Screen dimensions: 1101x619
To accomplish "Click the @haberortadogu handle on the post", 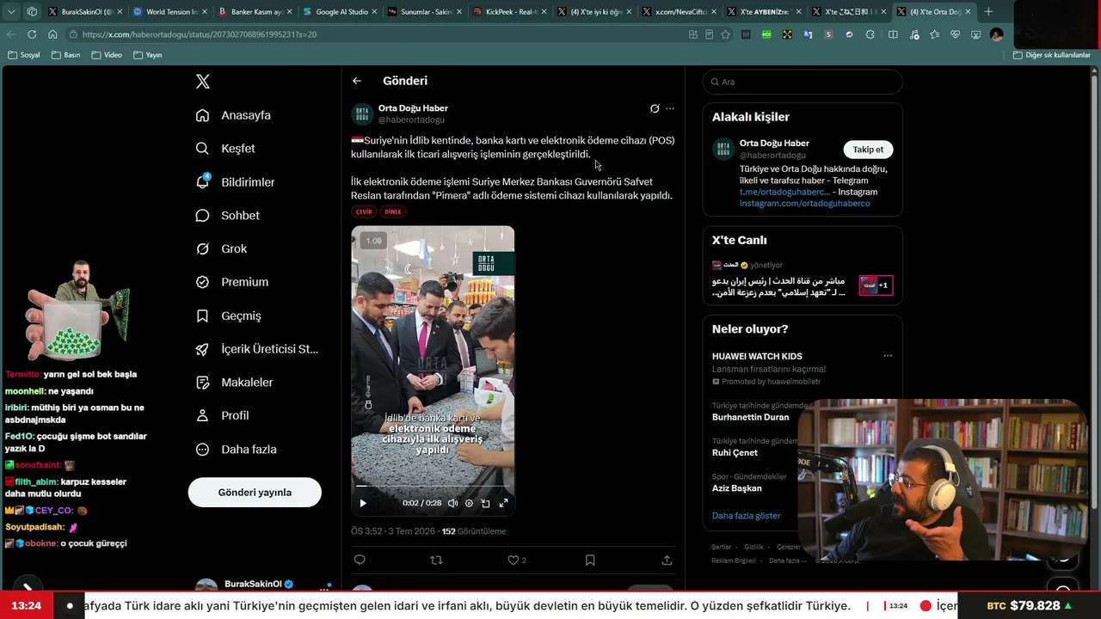I will 411,120.
